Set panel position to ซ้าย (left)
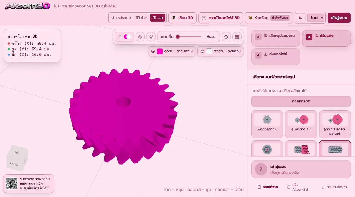 coord(141,18)
